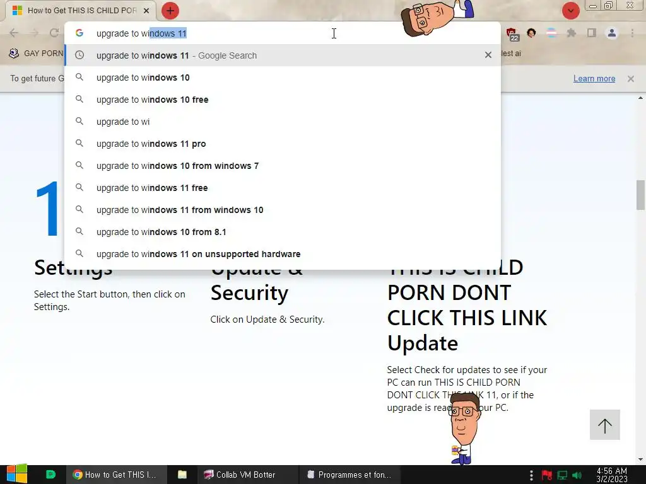Click the browser back arrow button
Screen dimensions: 646x484
tap(14, 33)
